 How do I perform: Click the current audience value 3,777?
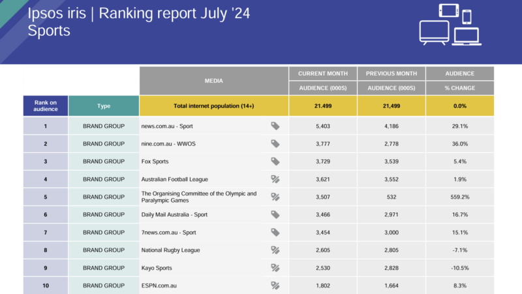tap(323, 144)
